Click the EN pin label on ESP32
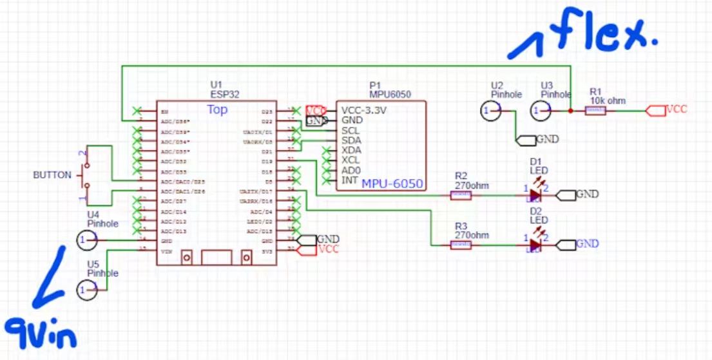The image size is (712, 360). click(x=164, y=111)
